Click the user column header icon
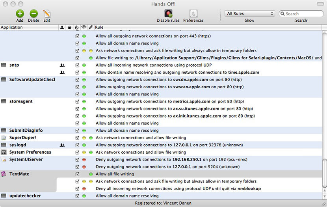The height and width of the screenshot is (207, 327). click(x=62, y=27)
